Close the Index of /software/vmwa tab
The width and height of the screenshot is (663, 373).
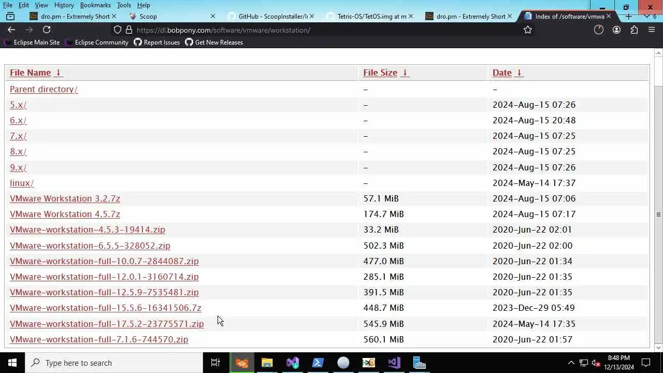(x=609, y=16)
